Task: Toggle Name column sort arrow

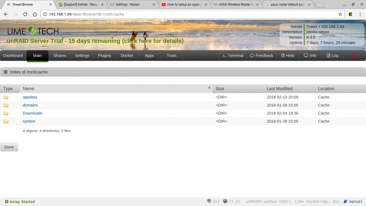Action: click(x=209, y=87)
